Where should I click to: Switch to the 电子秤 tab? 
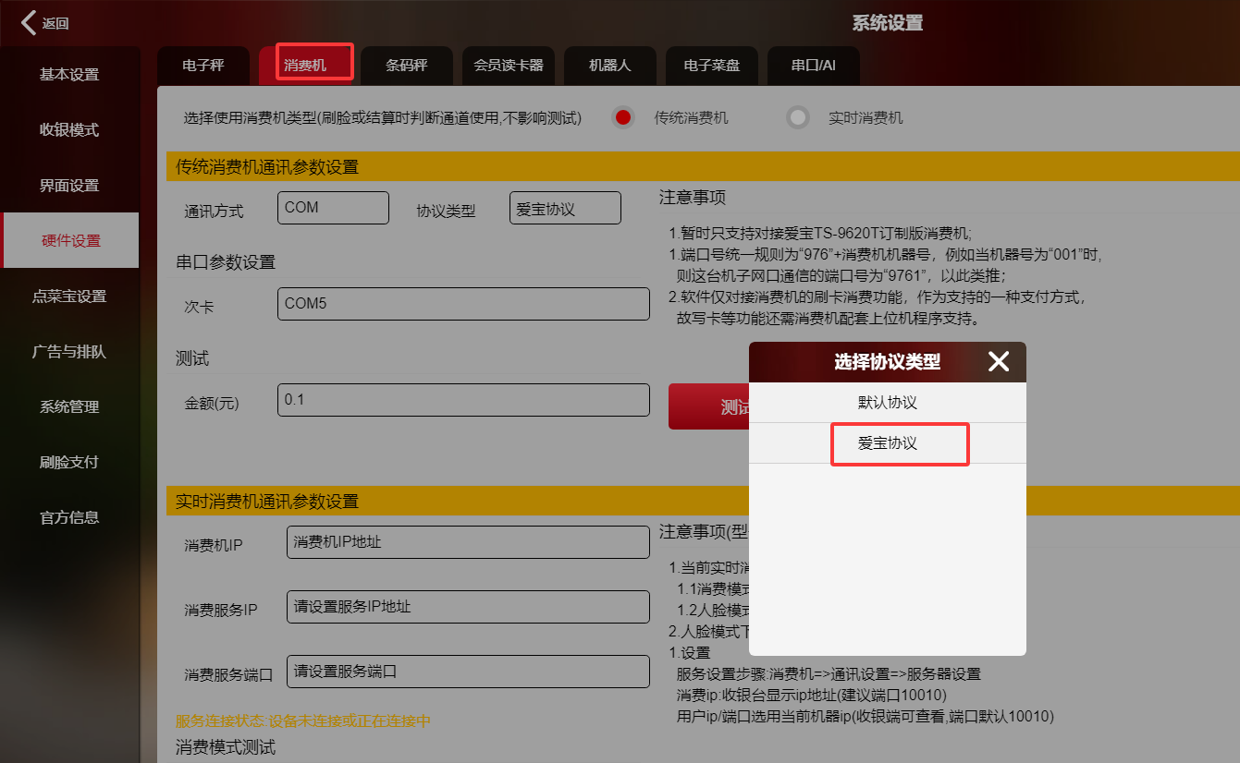203,66
